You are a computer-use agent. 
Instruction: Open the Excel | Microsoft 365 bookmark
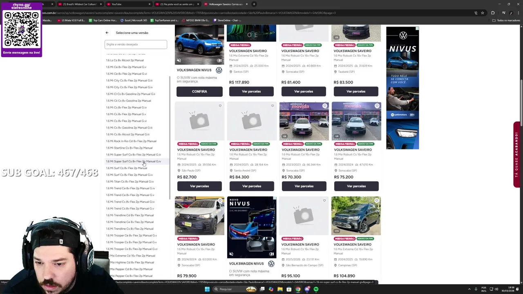click(134, 20)
